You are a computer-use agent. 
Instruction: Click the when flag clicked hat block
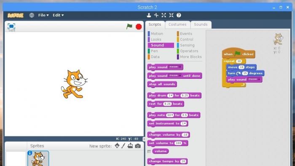click(239, 54)
